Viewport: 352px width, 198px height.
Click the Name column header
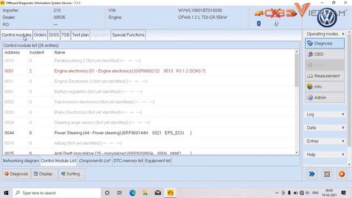(x=60, y=53)
